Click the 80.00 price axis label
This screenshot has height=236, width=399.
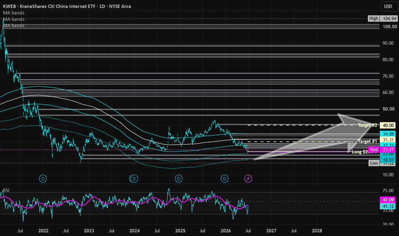[x=388, y=60]
